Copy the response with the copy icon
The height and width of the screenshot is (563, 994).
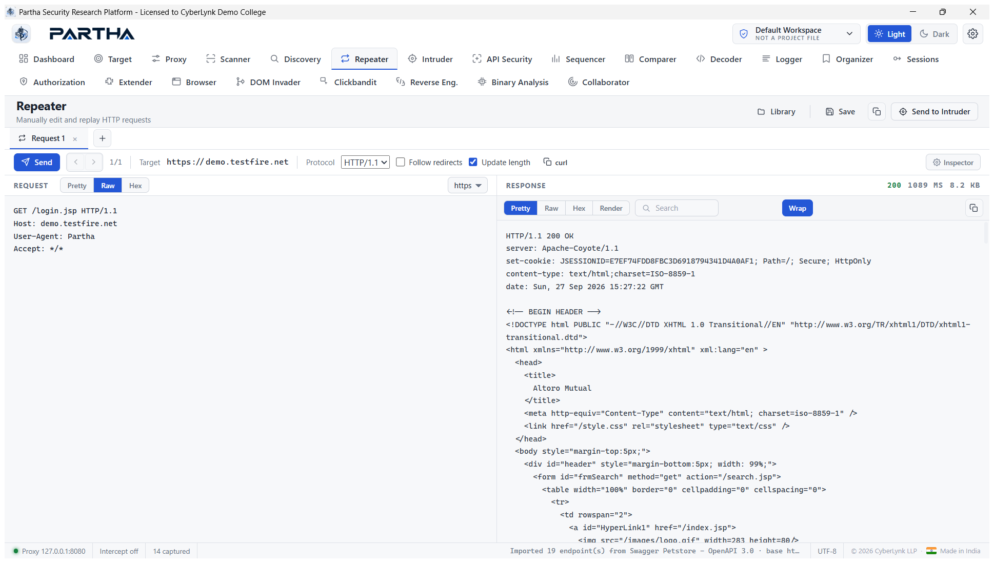[x=973, y=208]
